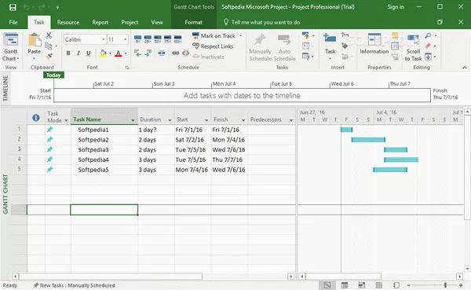Open Predecessors column filter dropdown

(291, 120)
